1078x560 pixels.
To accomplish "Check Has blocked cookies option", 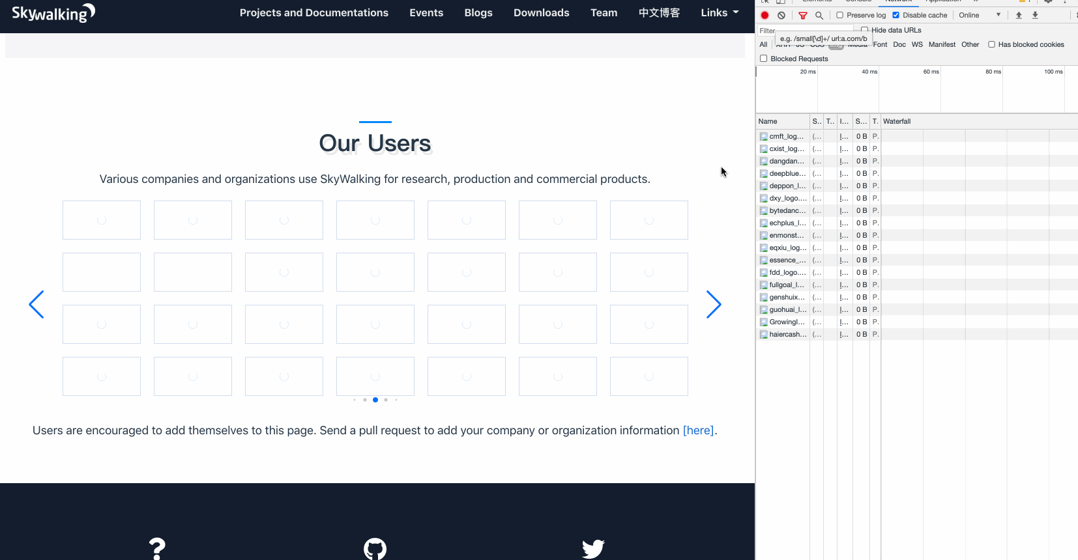I will 992,44.
